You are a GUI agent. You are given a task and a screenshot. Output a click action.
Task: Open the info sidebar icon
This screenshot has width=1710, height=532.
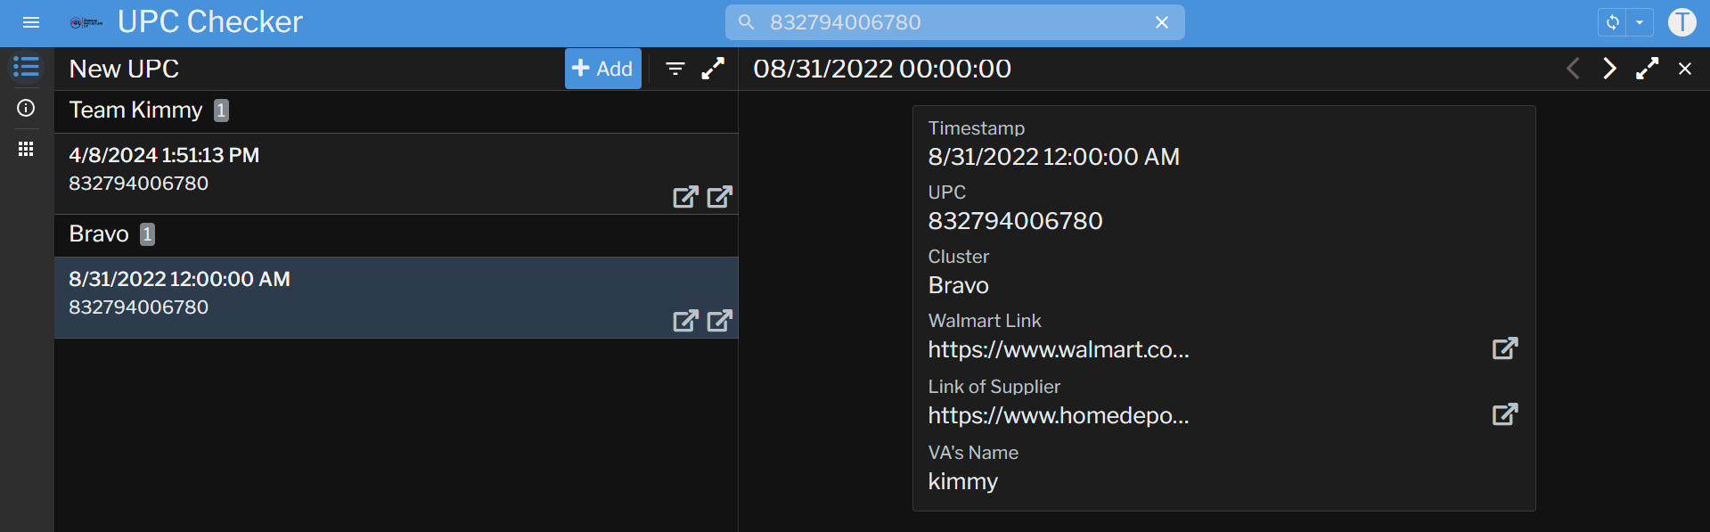click(x=26, y=108)
